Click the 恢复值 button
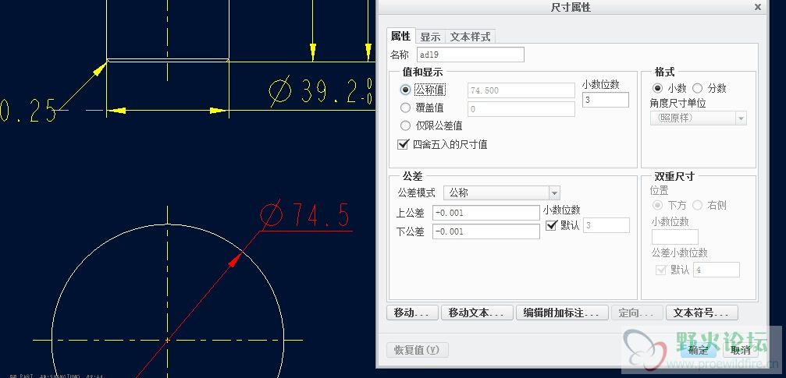786x378 pixels. point(417,350)
